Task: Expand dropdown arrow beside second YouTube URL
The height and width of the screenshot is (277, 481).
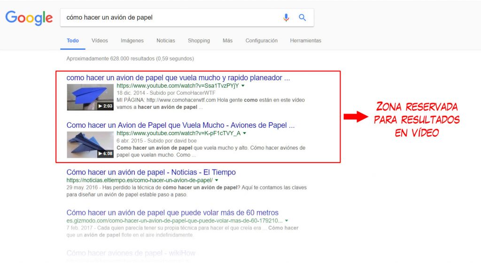Action: (245, 133)
